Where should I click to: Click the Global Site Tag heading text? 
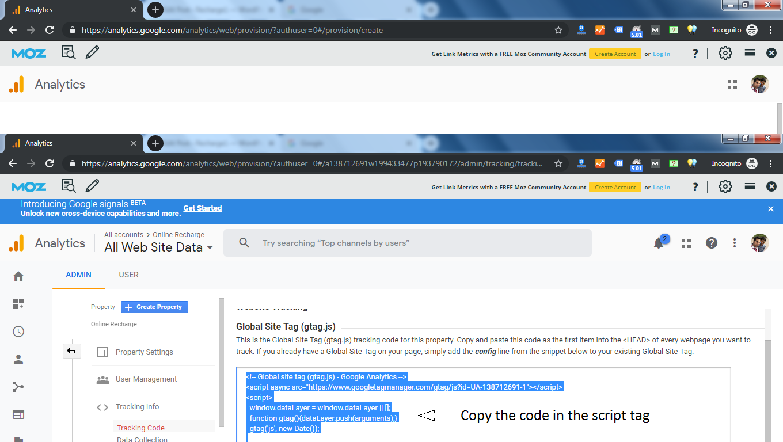click(x=286, y=326)
